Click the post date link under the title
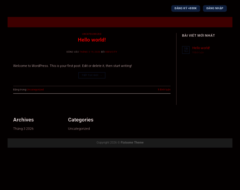Screen dimensions: 240x190 [x=90, y=52]
